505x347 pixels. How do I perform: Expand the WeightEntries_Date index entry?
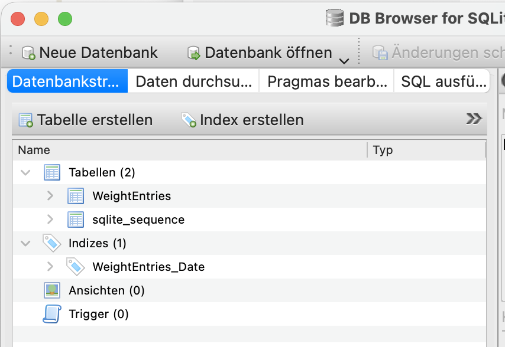click(x=50, y=267)
